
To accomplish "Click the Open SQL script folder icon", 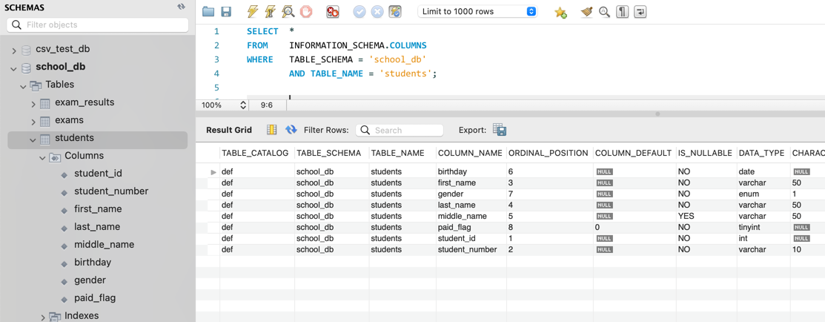I will point(208,12).
